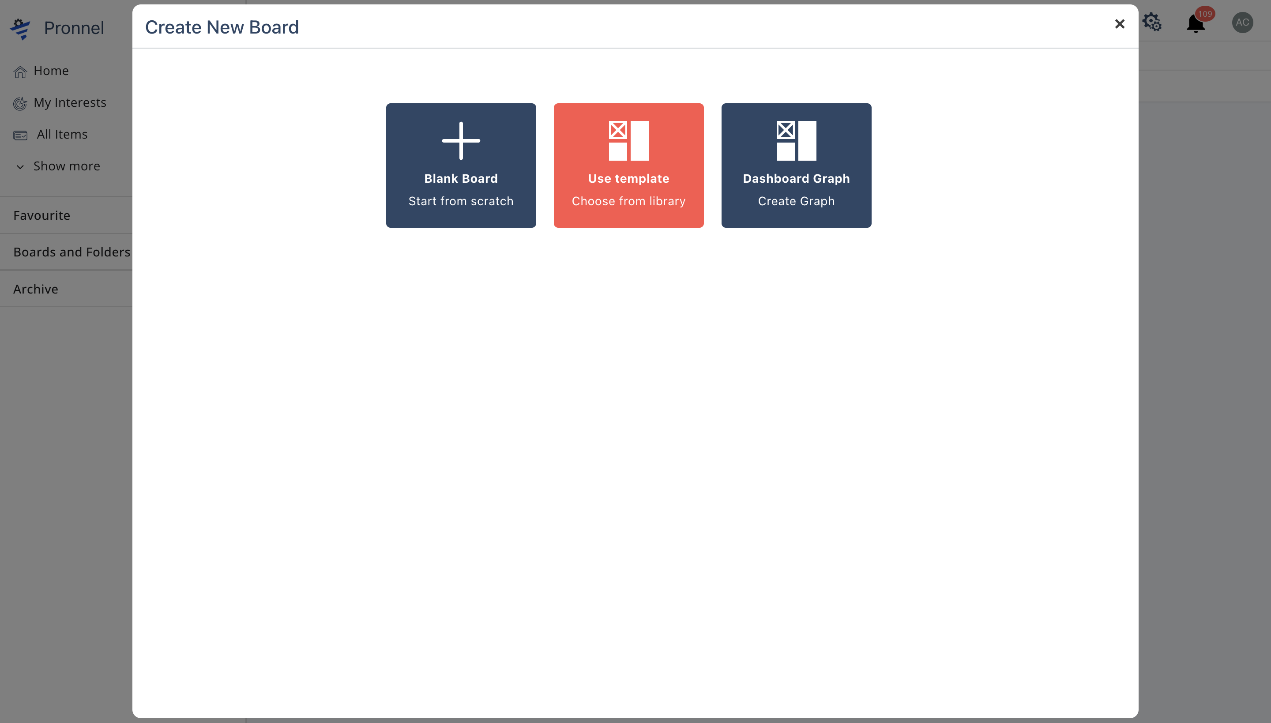Toggle the Boards and Folders view
The height and width of the screenshot is (723, 1271).
tap(71, 252)
